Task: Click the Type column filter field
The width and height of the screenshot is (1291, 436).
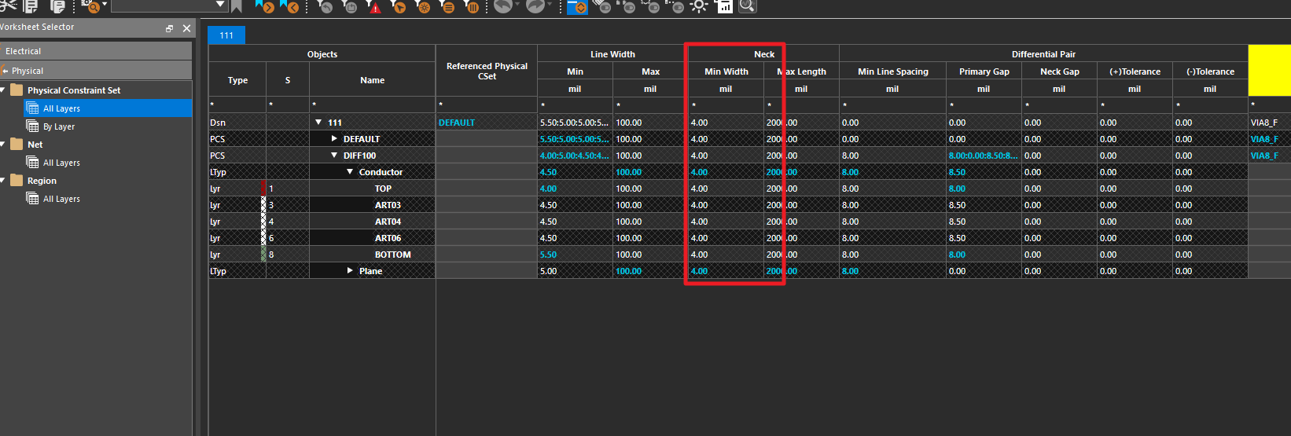Action: tap(237, 104)
